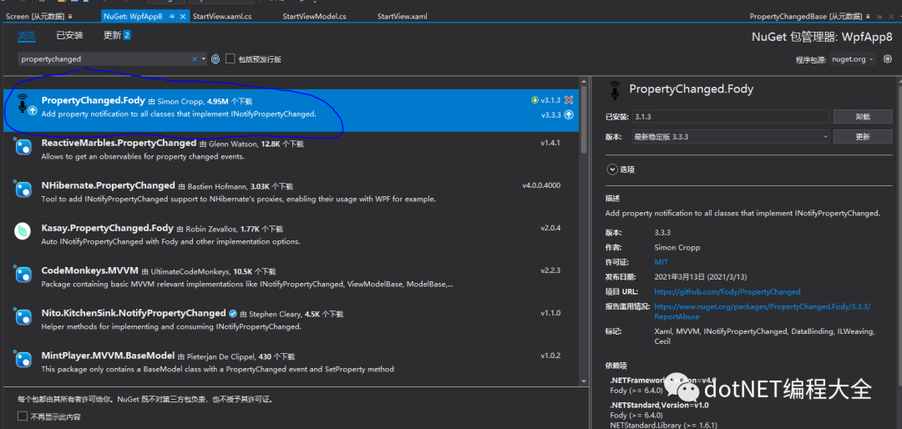Viewport: 902px width, 429px height.
Task: Click the 卸载 uninstall button
Action: (x=863, y=117)
